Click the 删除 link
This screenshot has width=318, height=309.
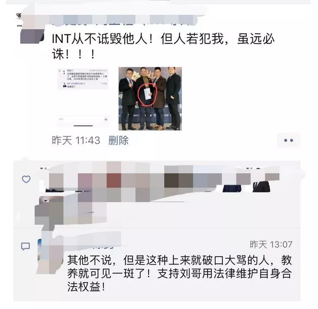(x=118, y=141)
